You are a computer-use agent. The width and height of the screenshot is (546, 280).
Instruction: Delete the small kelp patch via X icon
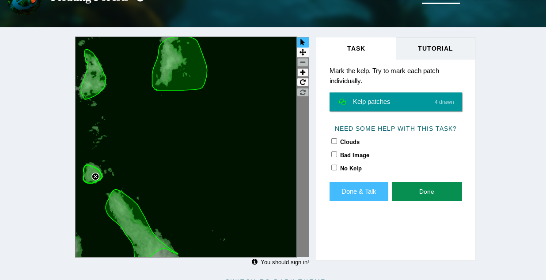coord(95,177)
